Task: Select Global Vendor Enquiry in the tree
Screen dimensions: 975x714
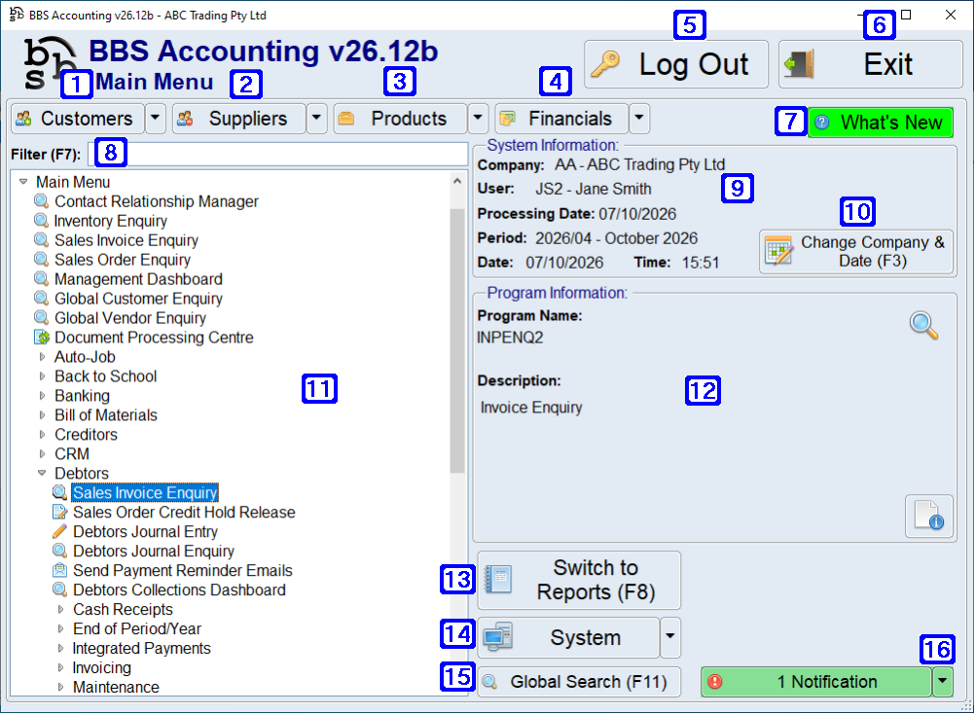Action: coord(130,318)
